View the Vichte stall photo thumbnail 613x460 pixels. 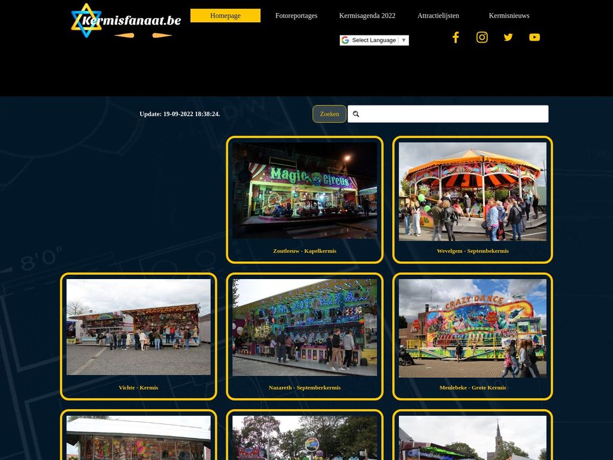[138, 327]
